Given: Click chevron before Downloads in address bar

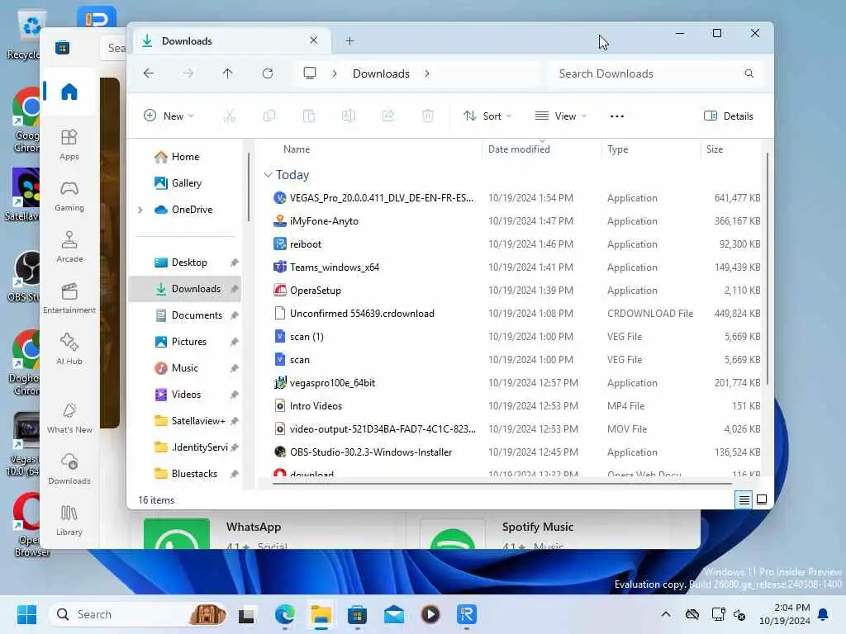Looking at the screenshot, I should 335,73.
